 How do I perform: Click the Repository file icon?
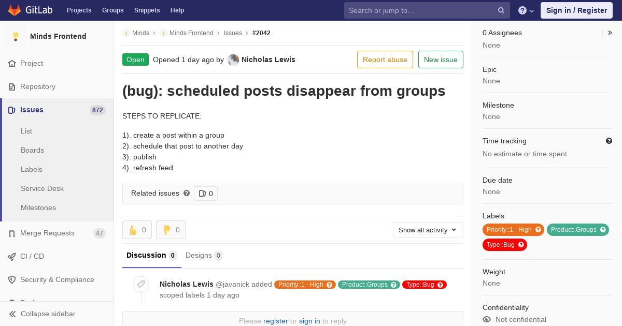[x=12, y=86]
